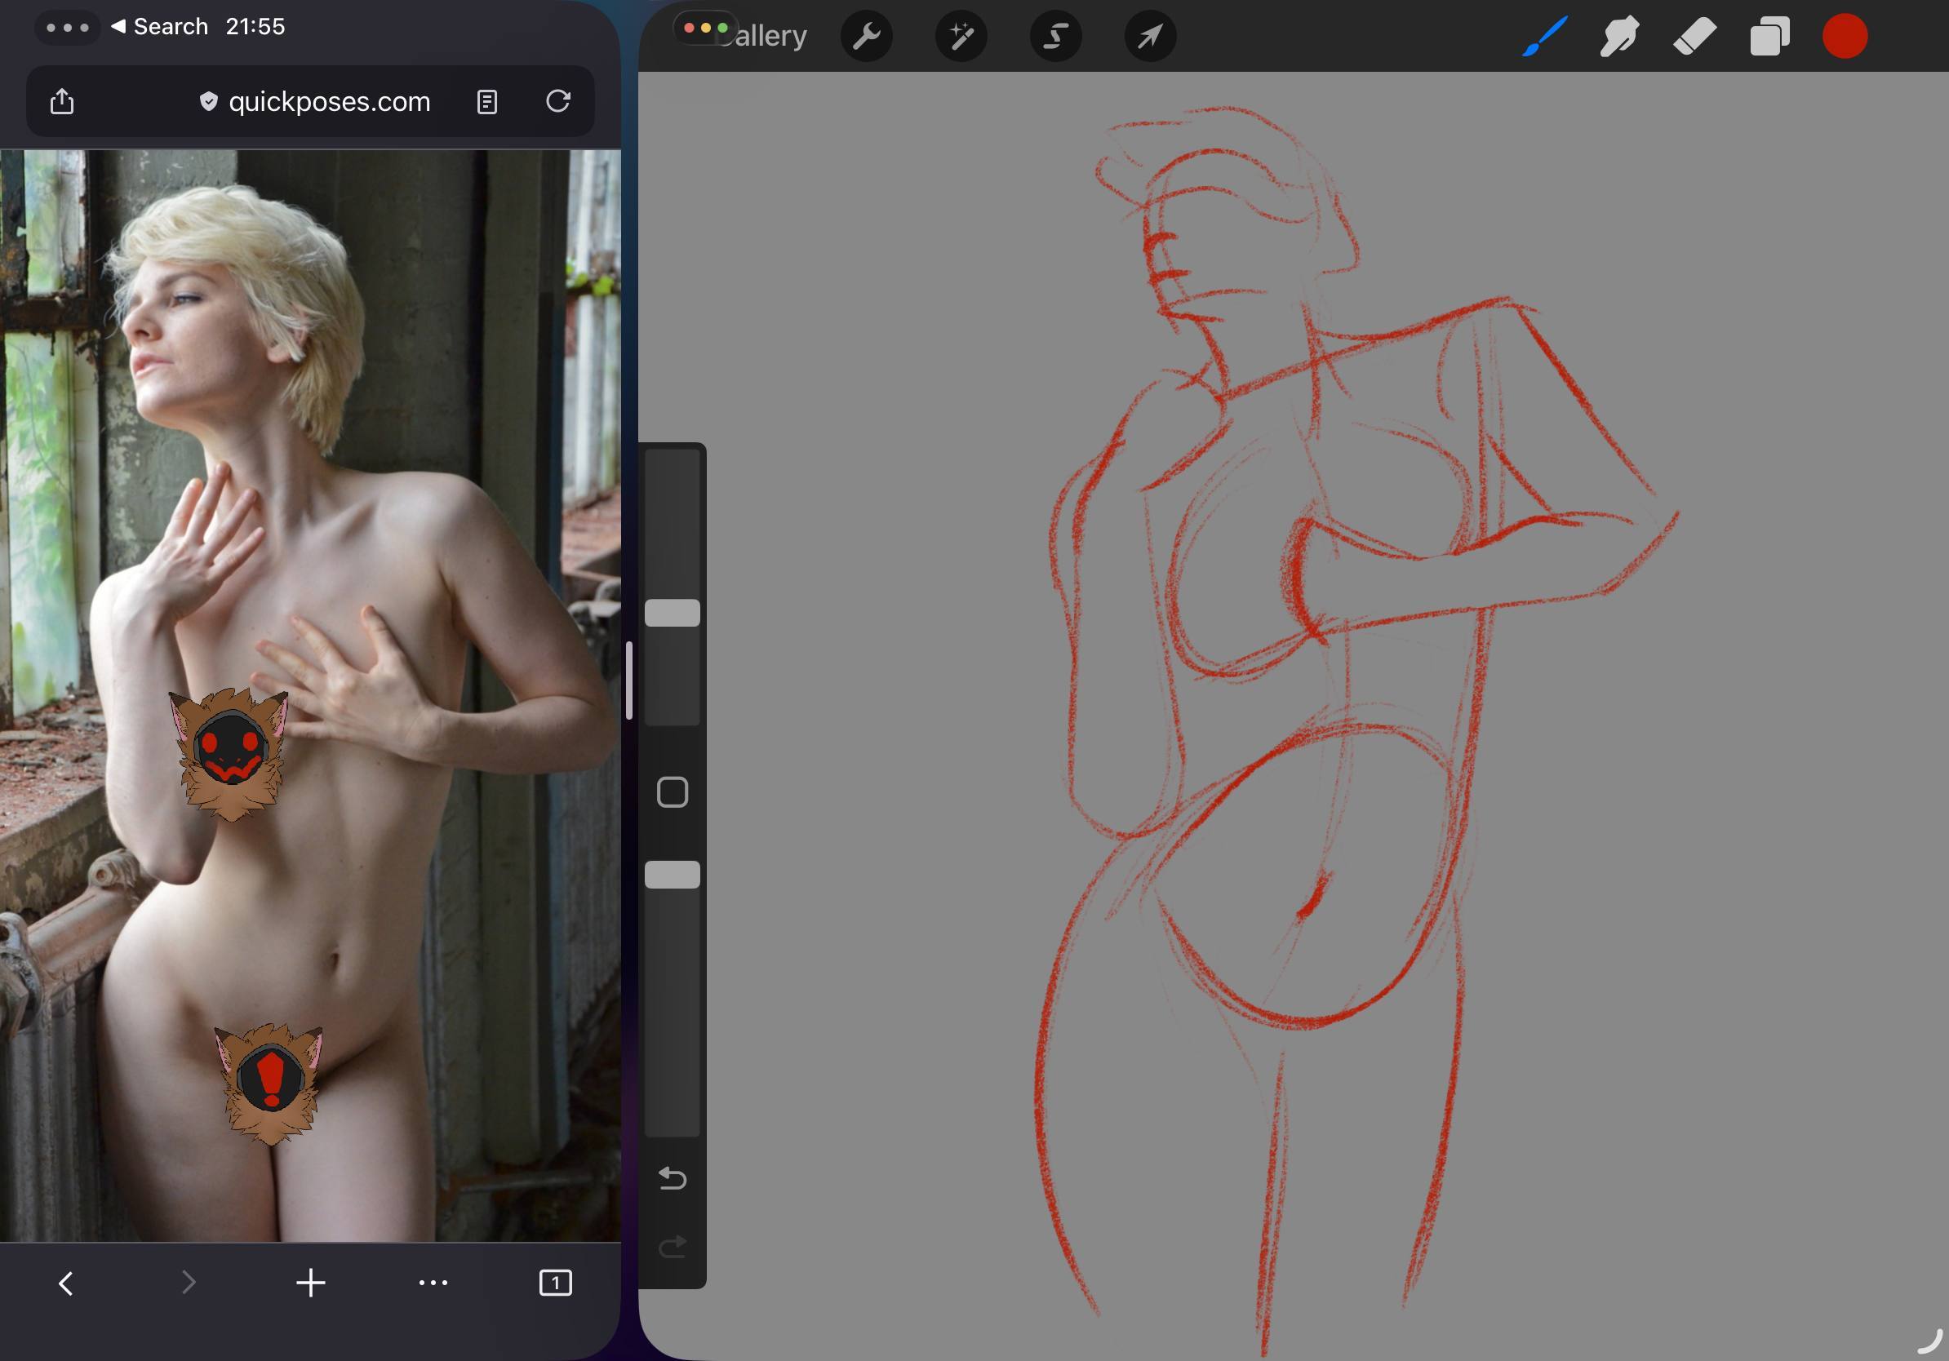
Task: Share the page from Safari
Action: (x=62, y=102)
